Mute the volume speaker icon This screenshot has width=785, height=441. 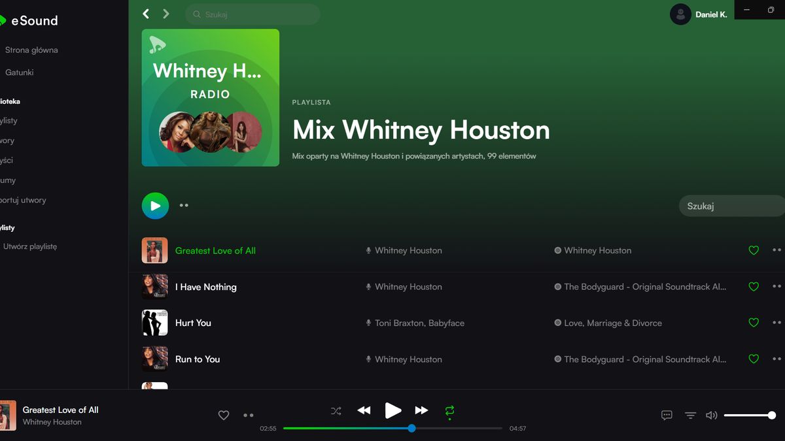pyautogui.click(x=712, y=415)
